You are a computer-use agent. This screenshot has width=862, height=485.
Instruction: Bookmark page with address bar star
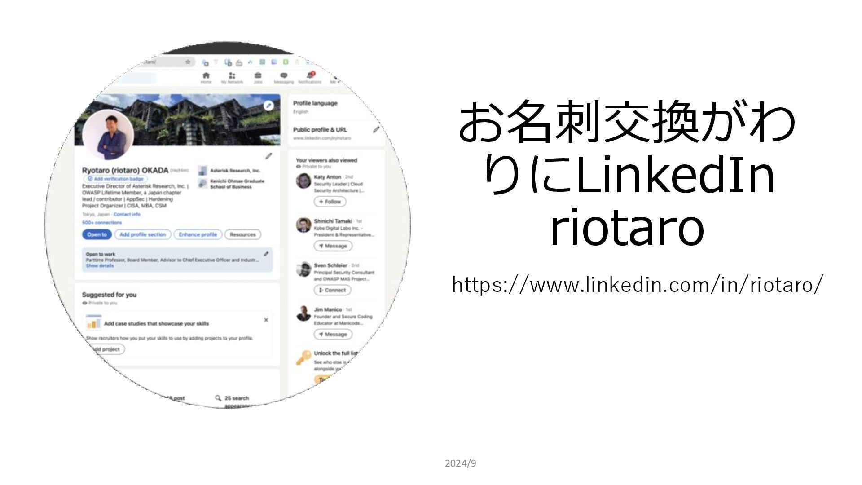188,62
